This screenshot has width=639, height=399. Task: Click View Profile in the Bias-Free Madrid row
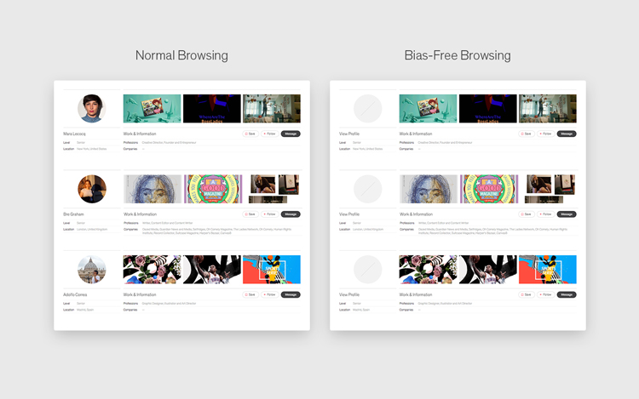pos(349,295)
